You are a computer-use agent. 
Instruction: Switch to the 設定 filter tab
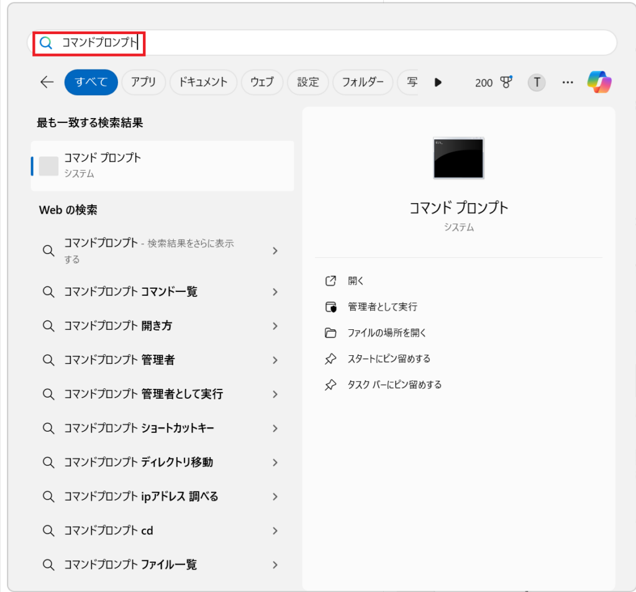click(308, 82)
